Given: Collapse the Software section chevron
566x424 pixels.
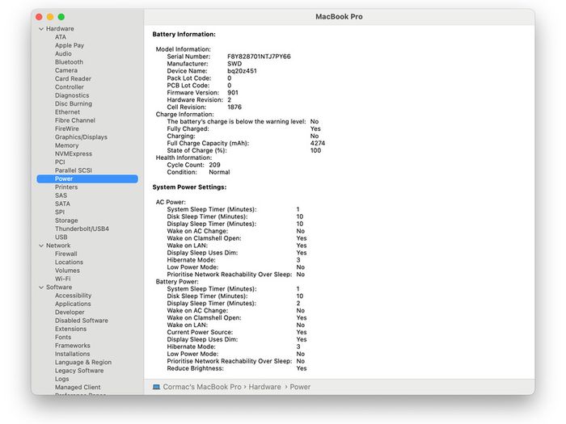Looking at the screenshot, I should tap(41, 288).
